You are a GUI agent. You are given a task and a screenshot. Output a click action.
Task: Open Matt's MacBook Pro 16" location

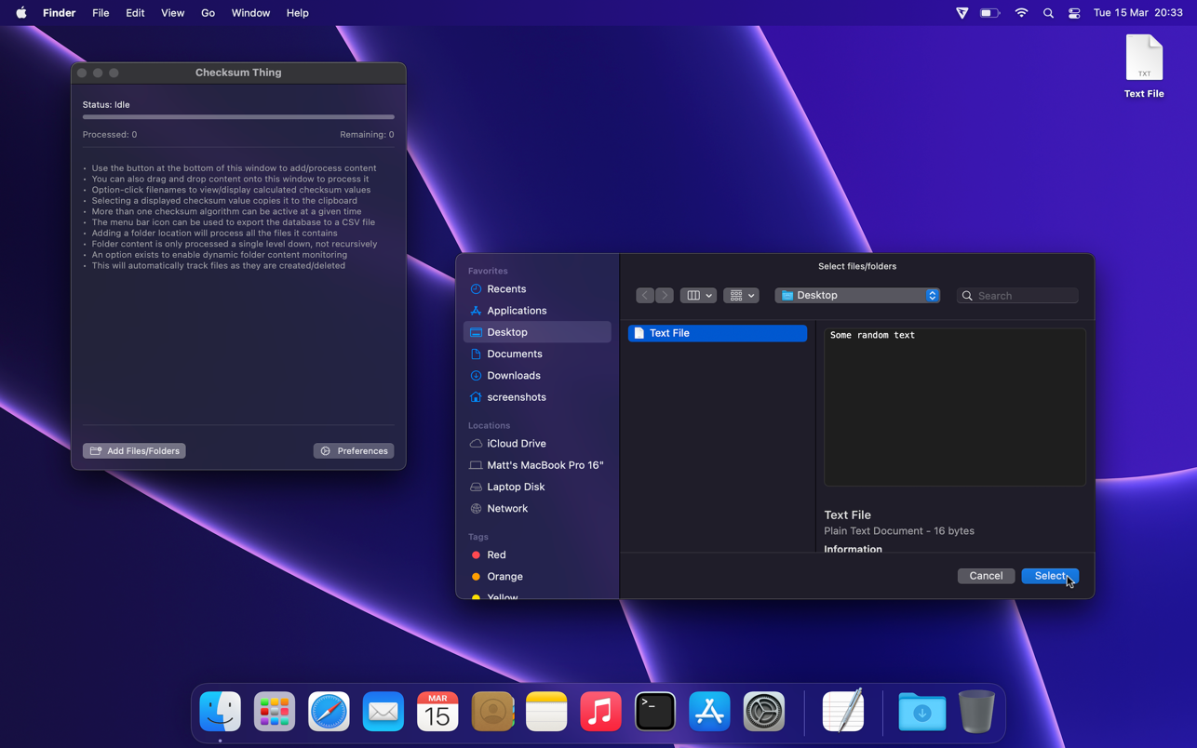[x=537, y=465]
